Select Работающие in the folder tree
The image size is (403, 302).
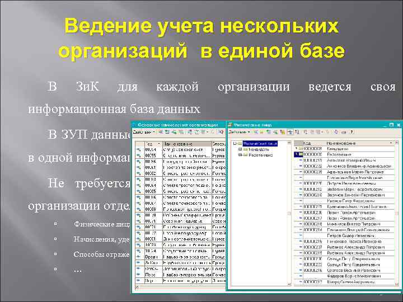point(261,155)
